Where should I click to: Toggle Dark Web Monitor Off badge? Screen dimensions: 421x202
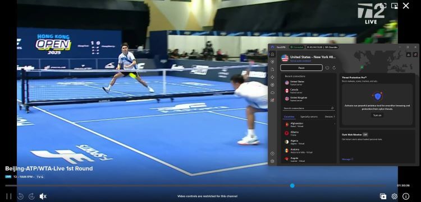coord(365,135)
